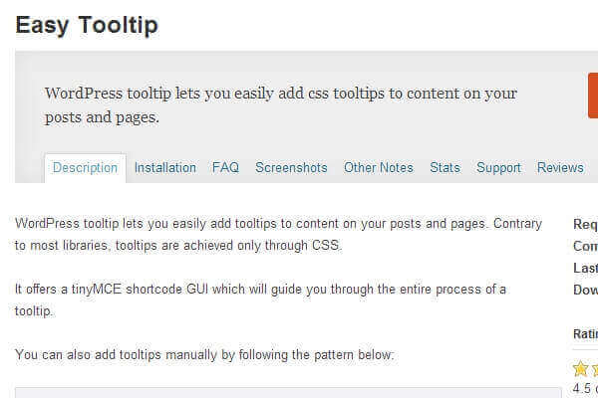Open the Reviews tab
The height and width of the screenshot is (398, 598).
pyautogui.click(x=560, y=168)
